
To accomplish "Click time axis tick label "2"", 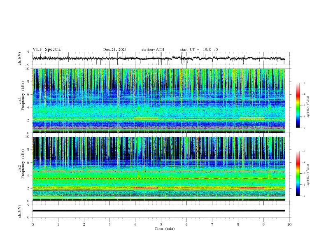I will (84, 224).
